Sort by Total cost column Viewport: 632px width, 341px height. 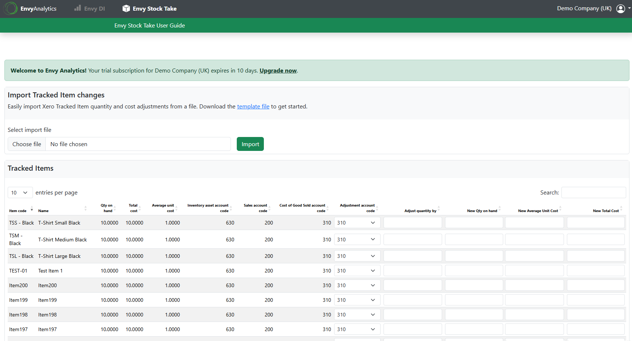(140, 208)
